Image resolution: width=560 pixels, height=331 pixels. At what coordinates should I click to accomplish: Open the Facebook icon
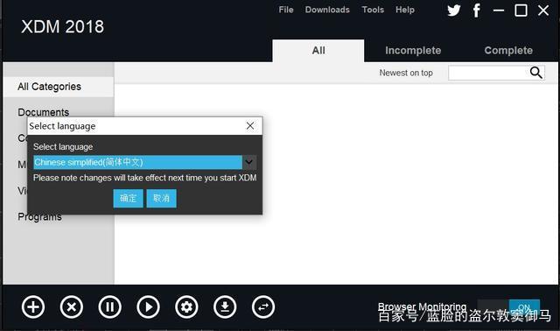[x=476, y=11]
